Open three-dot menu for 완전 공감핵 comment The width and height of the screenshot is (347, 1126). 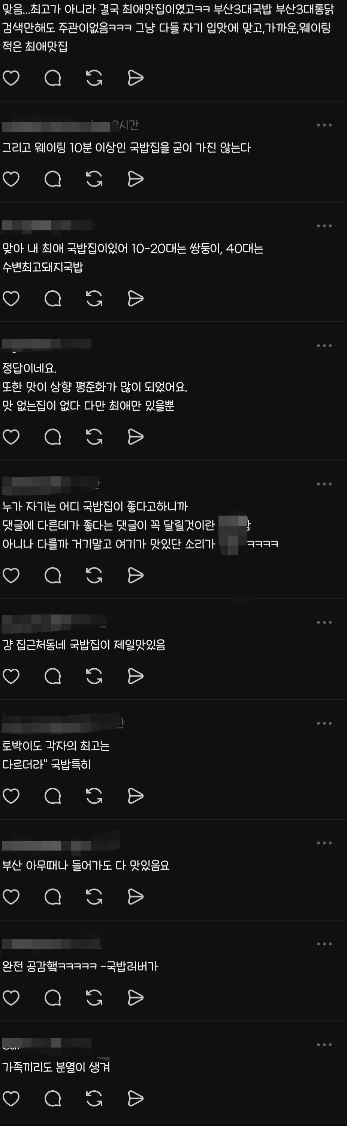tap(324, 944)
